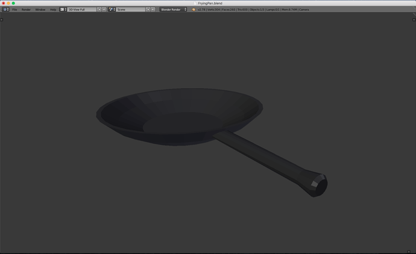Open the Info editor type selector icon
Image resolution: width=416 pixels, height=254 pixels.
tap(5, 9)
